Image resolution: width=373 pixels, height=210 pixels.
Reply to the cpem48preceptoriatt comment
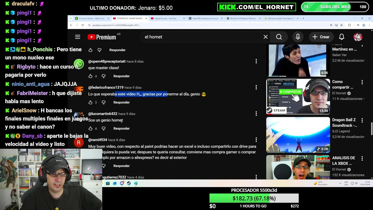pos(122,76)
